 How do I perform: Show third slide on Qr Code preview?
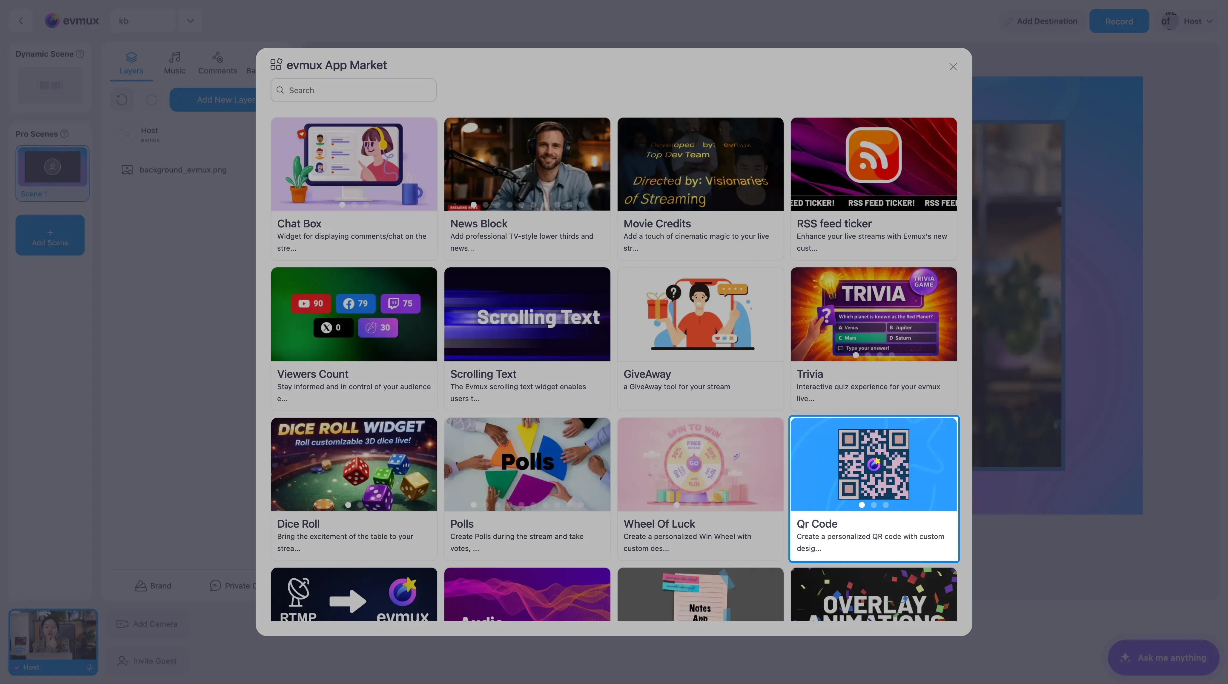(x=885, y=505)
